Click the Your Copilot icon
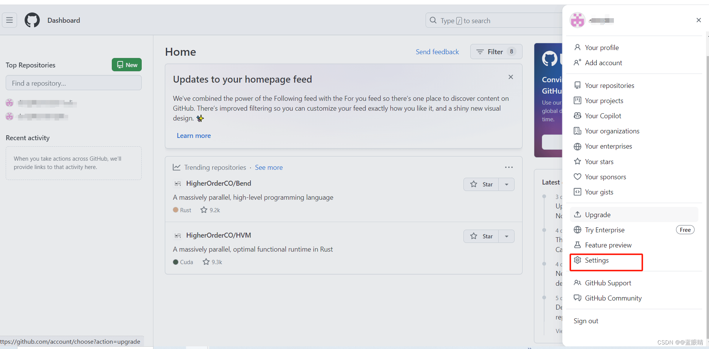709x349 pixels. coord(578,116)
